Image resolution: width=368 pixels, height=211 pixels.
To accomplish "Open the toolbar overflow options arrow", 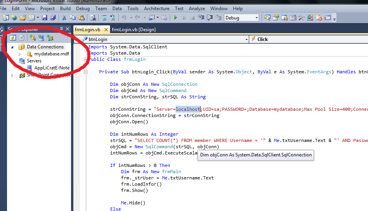I will (x=334, y=19).
